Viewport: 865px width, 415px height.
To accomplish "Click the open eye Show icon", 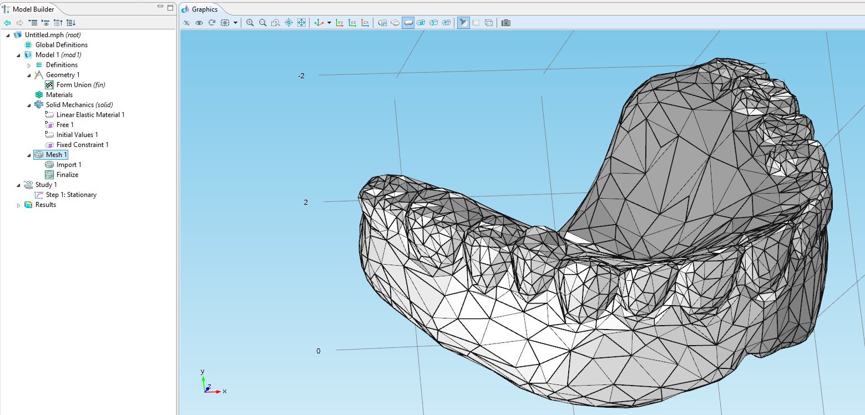I will [199, 23].
